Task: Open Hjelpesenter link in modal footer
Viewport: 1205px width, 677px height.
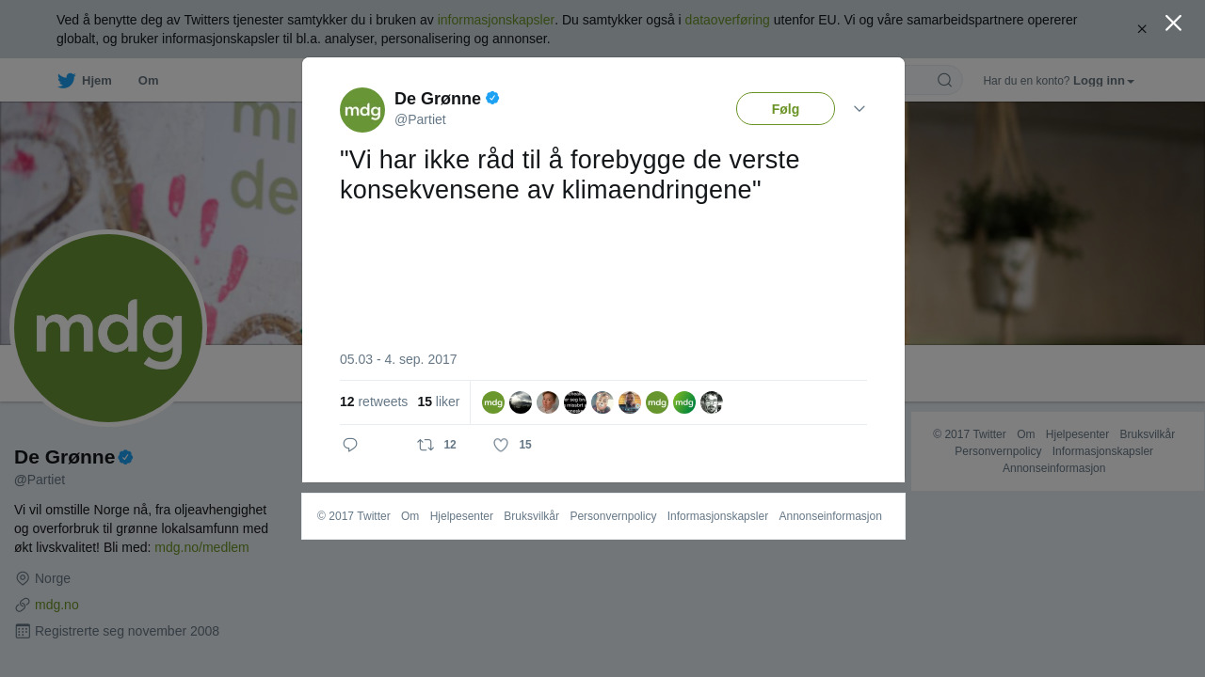Action: click(x=461, y=516)
